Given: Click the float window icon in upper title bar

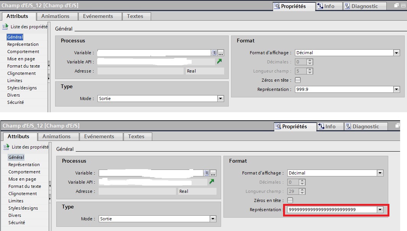Looking at the screenshot, I should 396,6.
